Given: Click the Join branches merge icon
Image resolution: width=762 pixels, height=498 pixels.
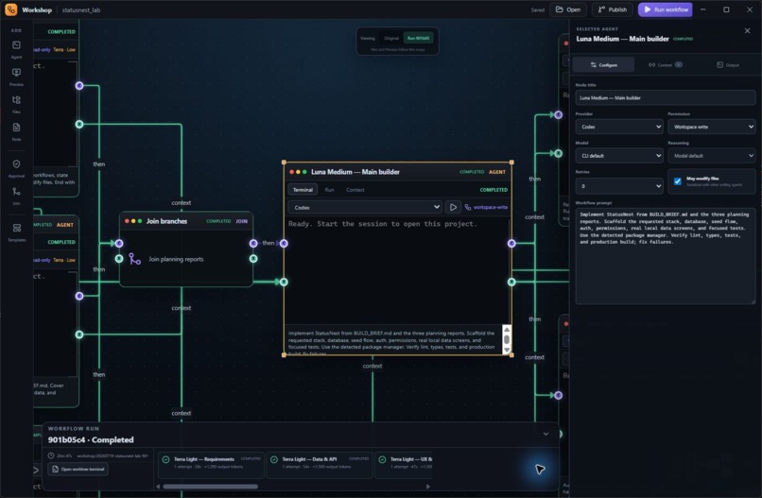Looking at the screenshot, I should pos(134,259).
